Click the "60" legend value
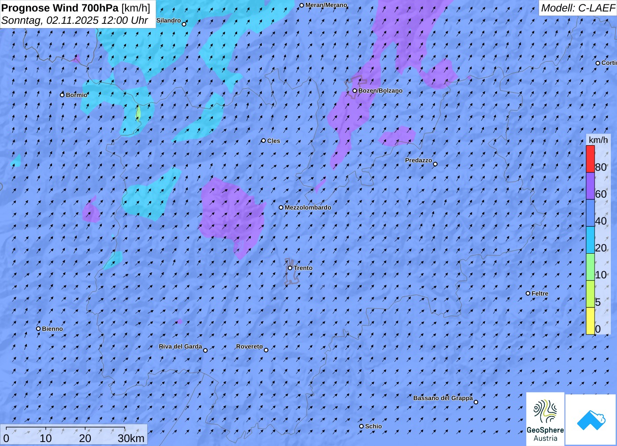 pyautogui.click(x=601, y=194)
